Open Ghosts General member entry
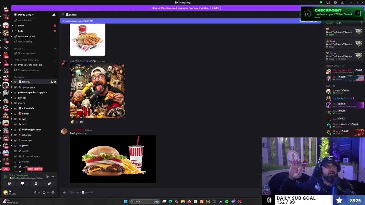This screenshot has height=205, width=365. point(345,125)
